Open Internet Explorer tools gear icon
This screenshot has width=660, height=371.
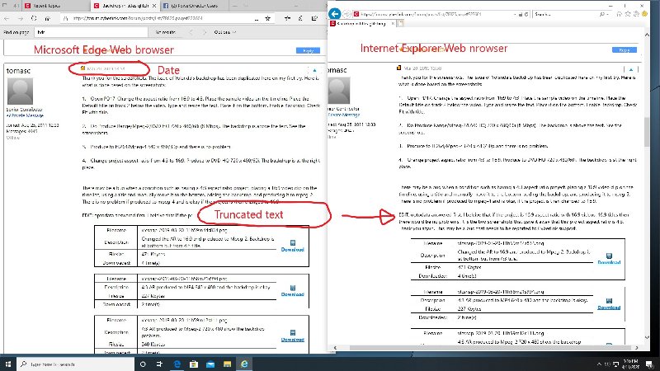pyautogui.click(x=636, y=14)
